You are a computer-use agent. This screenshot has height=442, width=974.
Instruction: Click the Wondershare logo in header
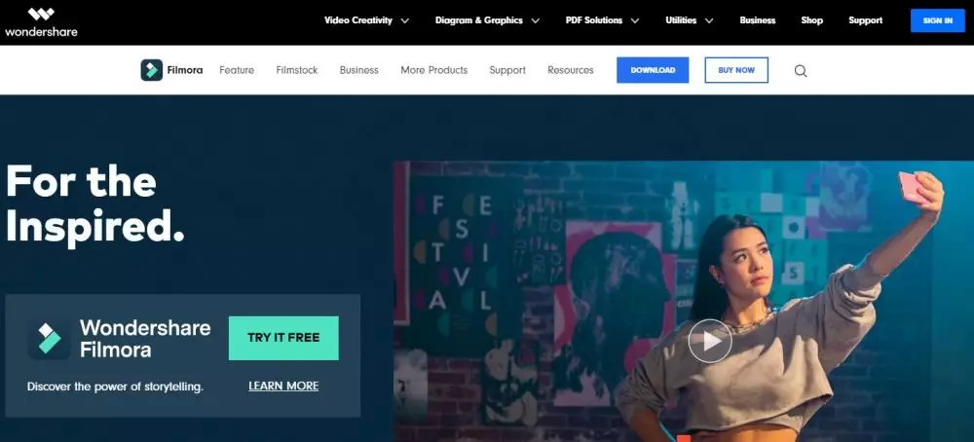pyautogui.click(x=41, y=22)
